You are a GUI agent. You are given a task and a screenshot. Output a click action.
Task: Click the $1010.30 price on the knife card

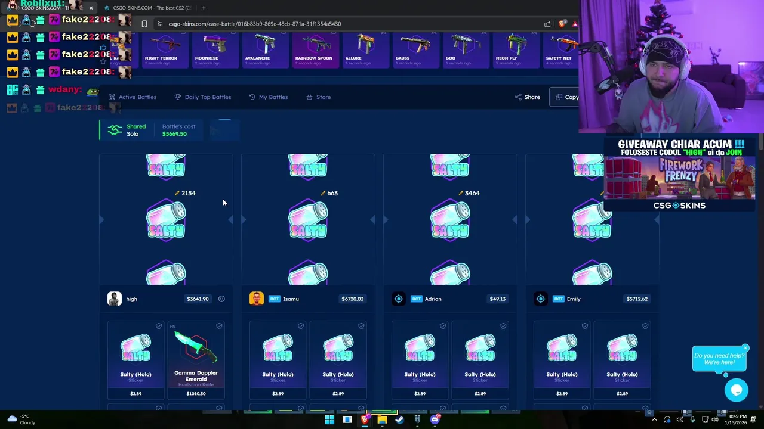[196, 394]
